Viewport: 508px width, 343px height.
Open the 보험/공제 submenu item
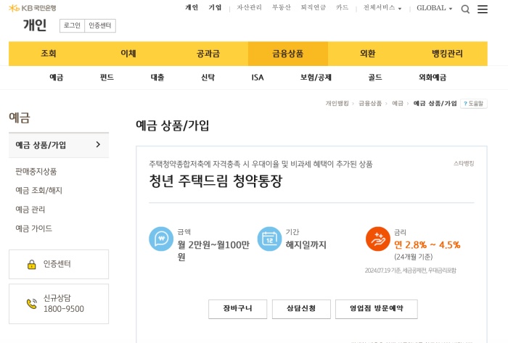point(316,78)
